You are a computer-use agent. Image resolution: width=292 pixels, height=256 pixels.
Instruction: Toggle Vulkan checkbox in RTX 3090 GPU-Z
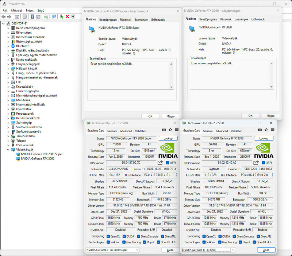coord(204,242)
